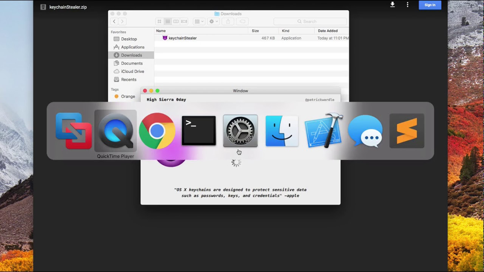The image size is (484, 272).
Task: Switch to Google Chrome in app switcher
Action: (157, 131)
